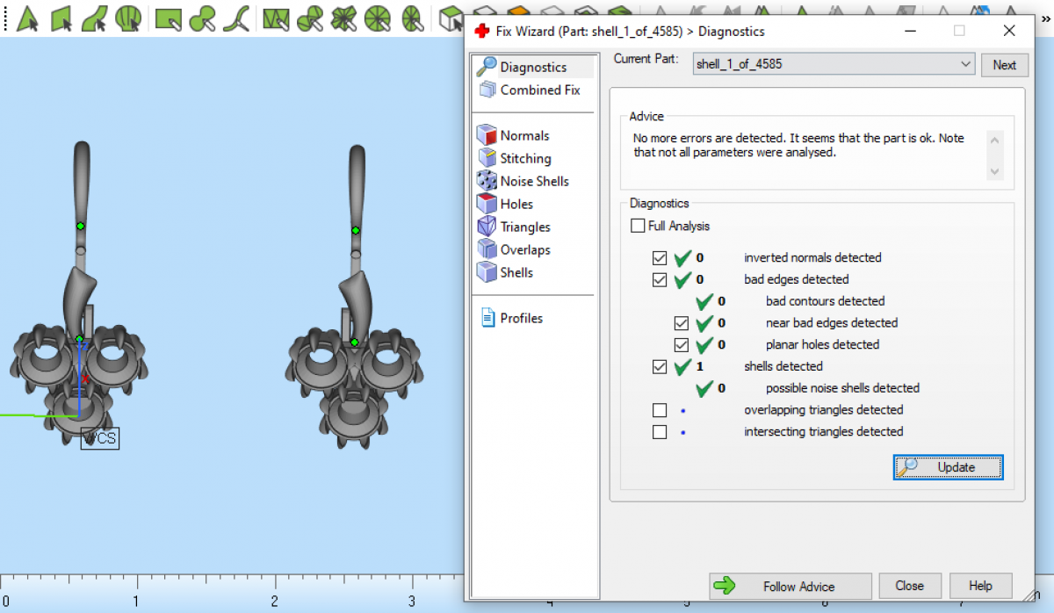Switch to the Profiles section
The image size is (1054, 613).
[521, 319]
